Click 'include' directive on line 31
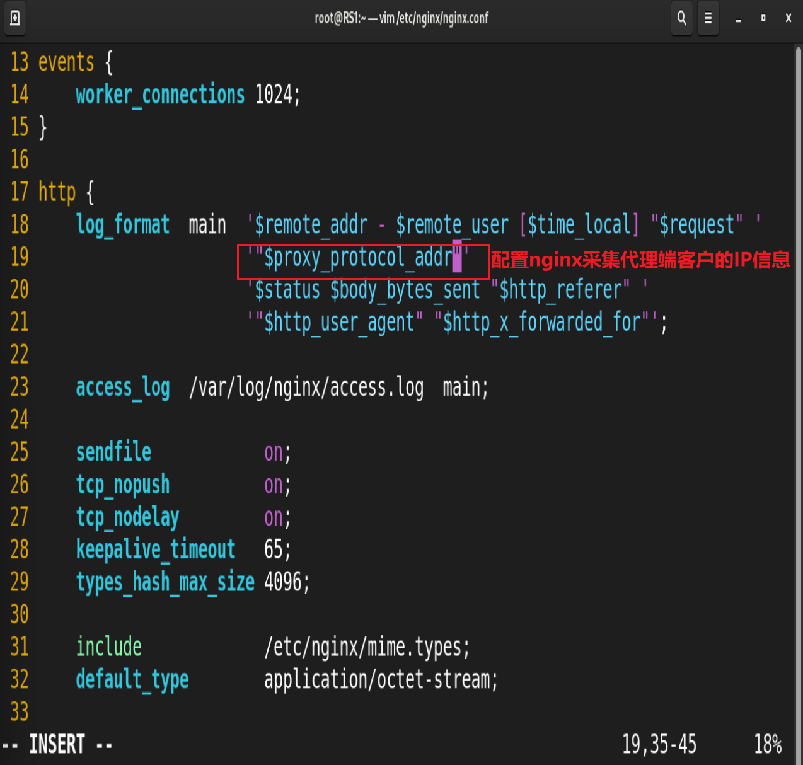The width and height of the screenshot is (803, 765). pyautogui.click(x=108, y=647)
